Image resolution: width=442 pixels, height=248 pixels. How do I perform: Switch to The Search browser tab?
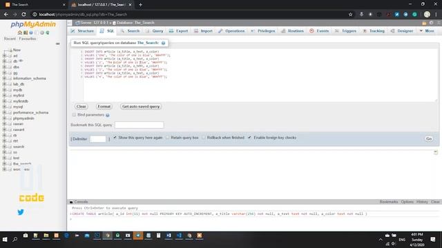pyautogui.click(x=34, y=5)
